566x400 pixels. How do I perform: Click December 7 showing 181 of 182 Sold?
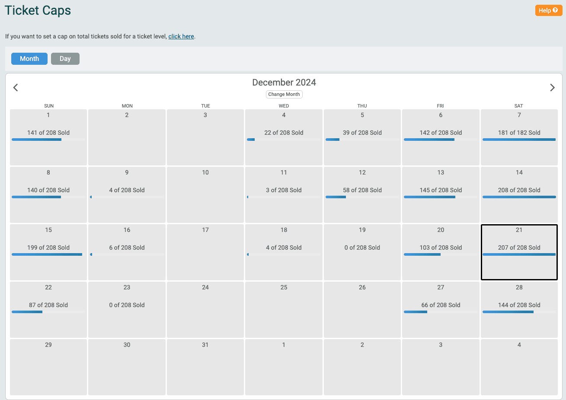coord(518,137)
